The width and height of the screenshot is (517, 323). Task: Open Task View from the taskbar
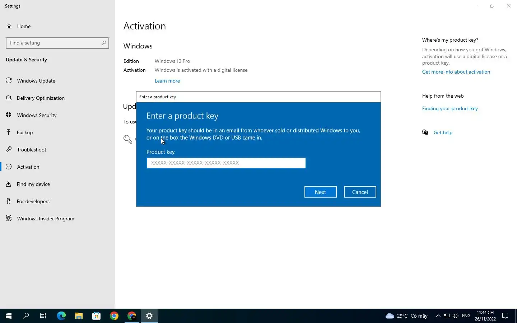(x=43, y=316)
